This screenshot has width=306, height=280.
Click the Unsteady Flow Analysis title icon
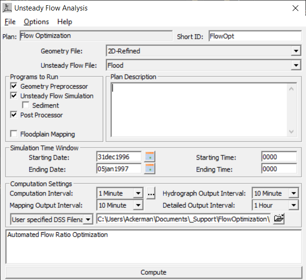8,8
